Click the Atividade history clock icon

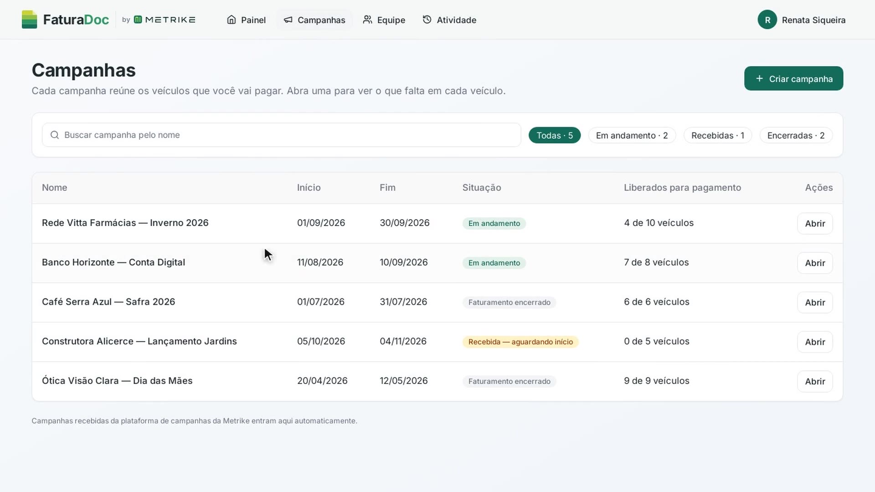(x=427, y=20)
